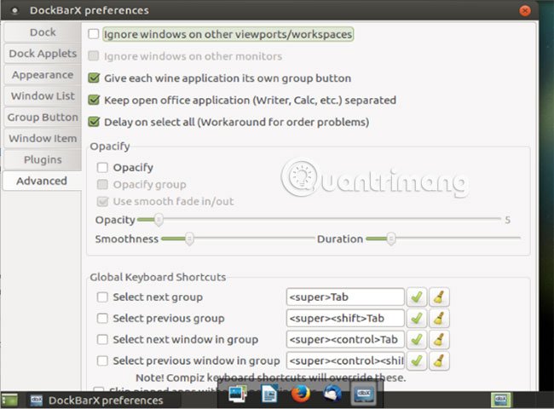Screen dimensions: 554x409
Task: Clear the Select next group shortcut with broom
Action: [439, 297]
